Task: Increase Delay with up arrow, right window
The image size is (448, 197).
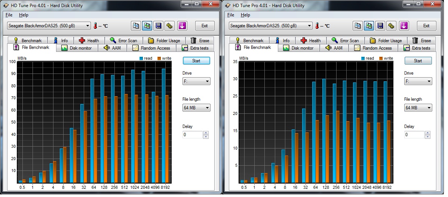Action: click(427, 133)
